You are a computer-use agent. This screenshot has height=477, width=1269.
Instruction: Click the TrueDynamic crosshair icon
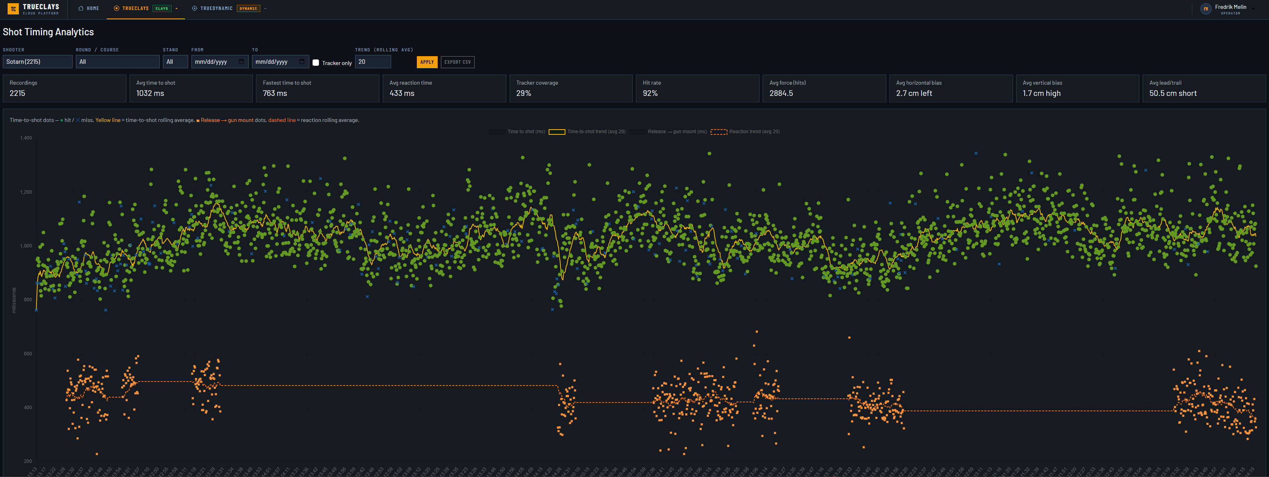pos(195,8)
